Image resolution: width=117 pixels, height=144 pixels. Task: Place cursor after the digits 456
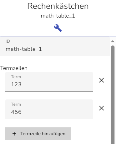point(22,112)
